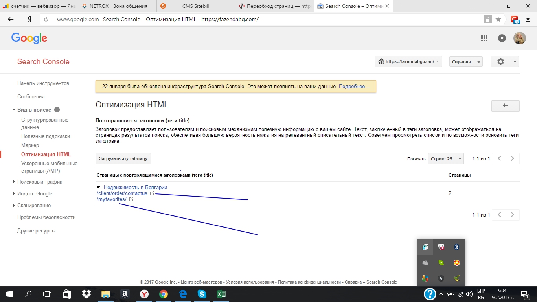Screen dimensions: 537x302
Task: Open the settings gear dropdown
Action: (505, 62)
